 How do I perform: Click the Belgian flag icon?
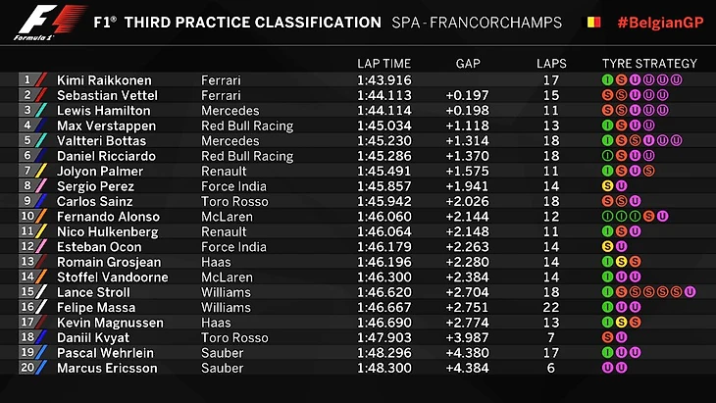[593, 22]
